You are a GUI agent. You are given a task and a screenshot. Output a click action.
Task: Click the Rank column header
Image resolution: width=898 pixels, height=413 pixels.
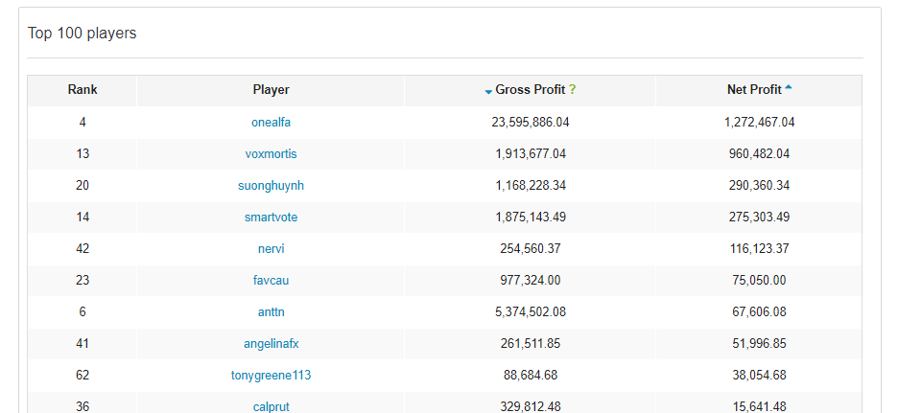[83, 90]
